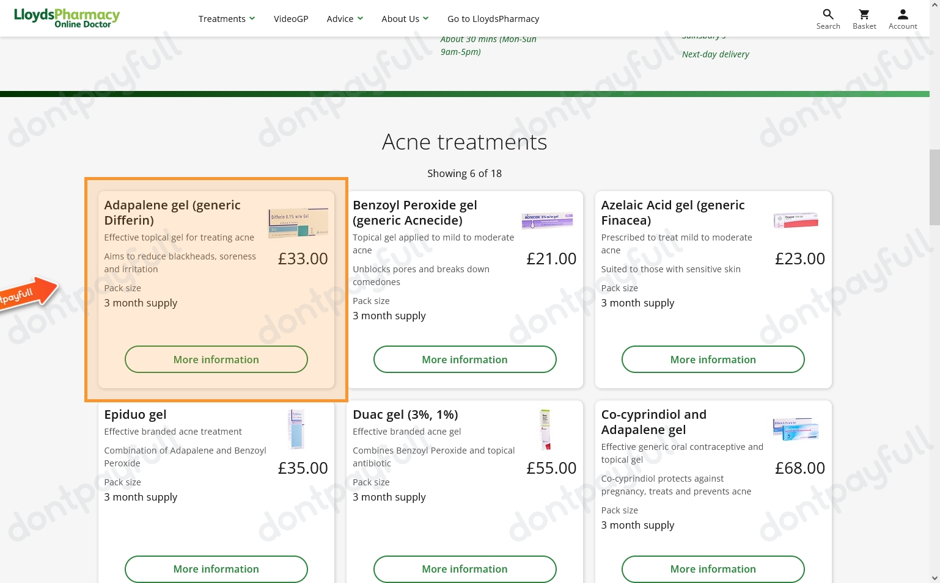Viewport: 940px width, 583px height.
Task: Select the £21.00 price text
Action: 551,259
